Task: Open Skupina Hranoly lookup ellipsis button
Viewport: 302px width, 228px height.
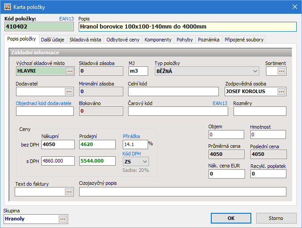Action: coord(63,219)
